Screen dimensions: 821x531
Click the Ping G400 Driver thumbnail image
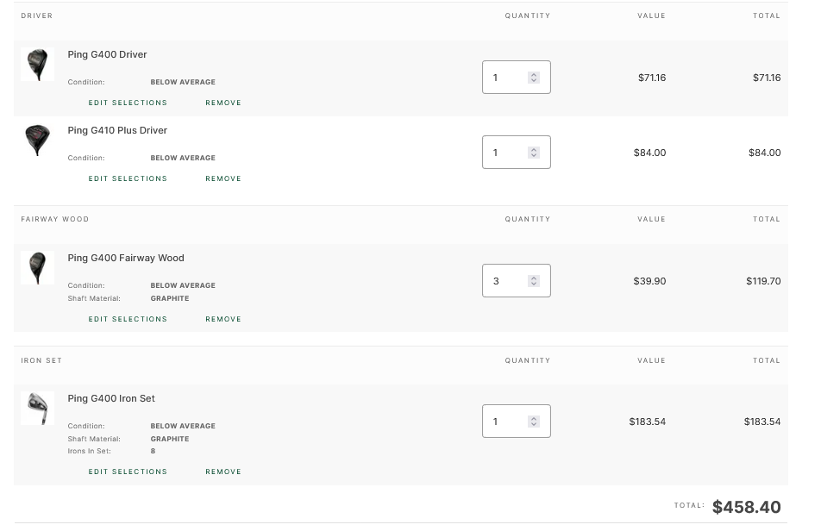click(37, 65)
